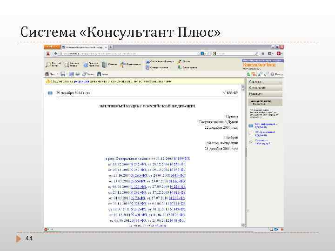Screen dimensions: 335x251
Task: Open link N 237-ФЗ
Action: coord(177,198)
